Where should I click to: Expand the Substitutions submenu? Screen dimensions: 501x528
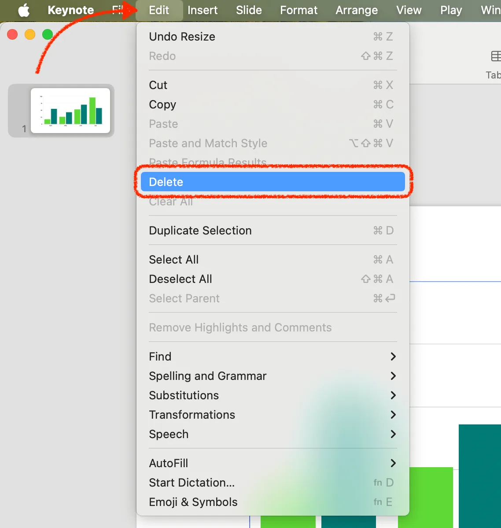pos(273,395)
